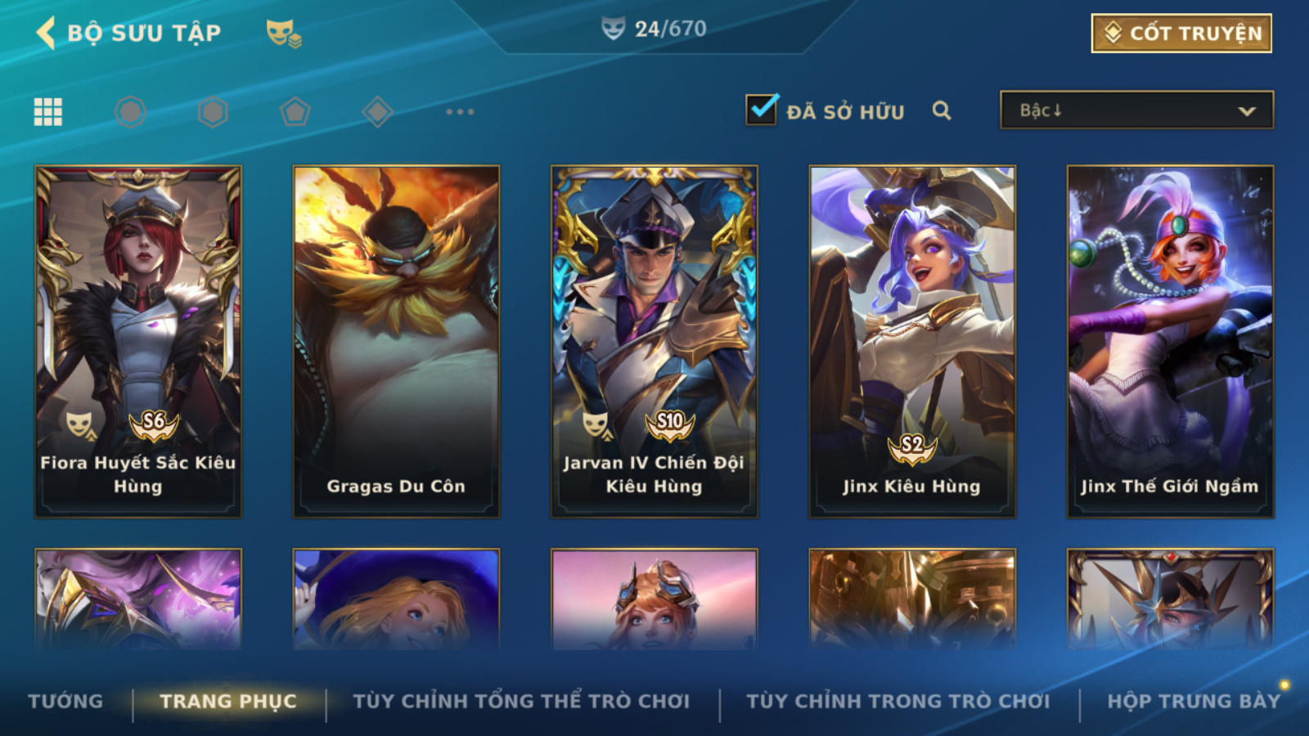Open Tùy Chỉnh Trong Trò Chơi tab
Viewport: 1309px width, 736px height.
tap(898, 701)
